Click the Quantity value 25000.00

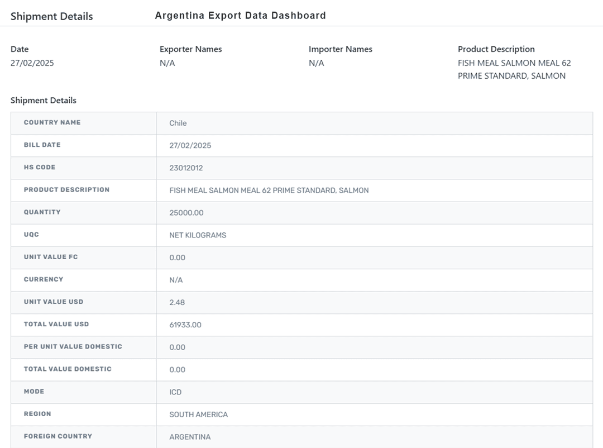tap(186, 213)
